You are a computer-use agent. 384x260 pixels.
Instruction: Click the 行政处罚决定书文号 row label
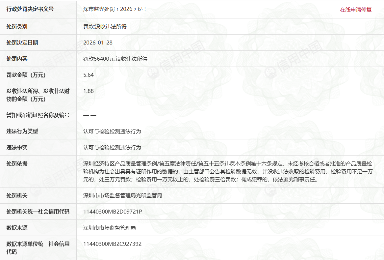(x=30, y=9)
